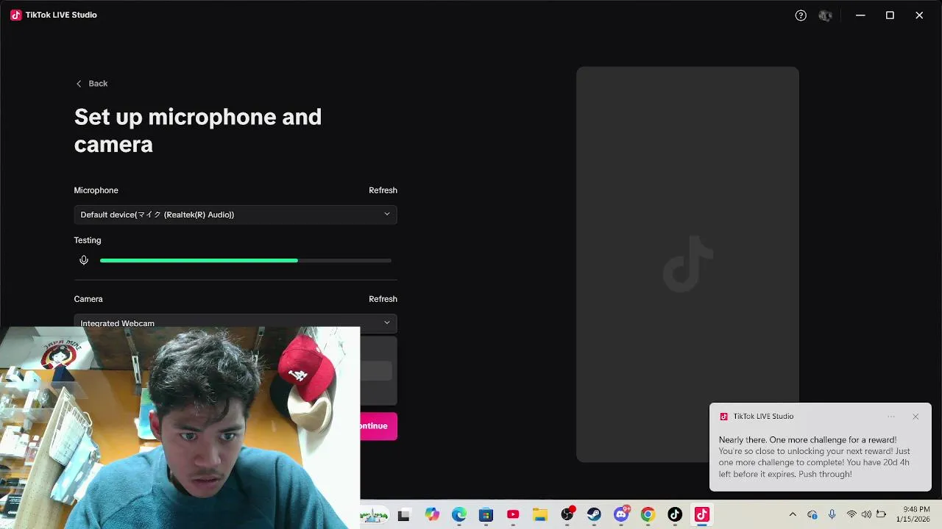The height and width of the screenshot is (529, 942).
Task: Click the TikTok camera preview placeholder
Action: (687, 264)
